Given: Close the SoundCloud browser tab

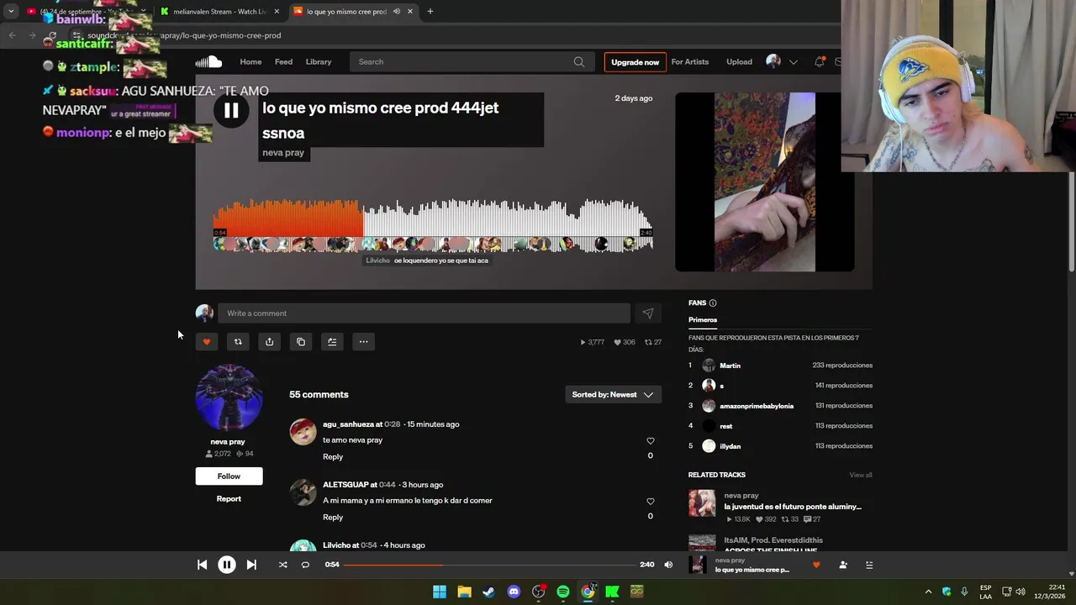Looking at the screenshot, I should (x=410, y=12).
